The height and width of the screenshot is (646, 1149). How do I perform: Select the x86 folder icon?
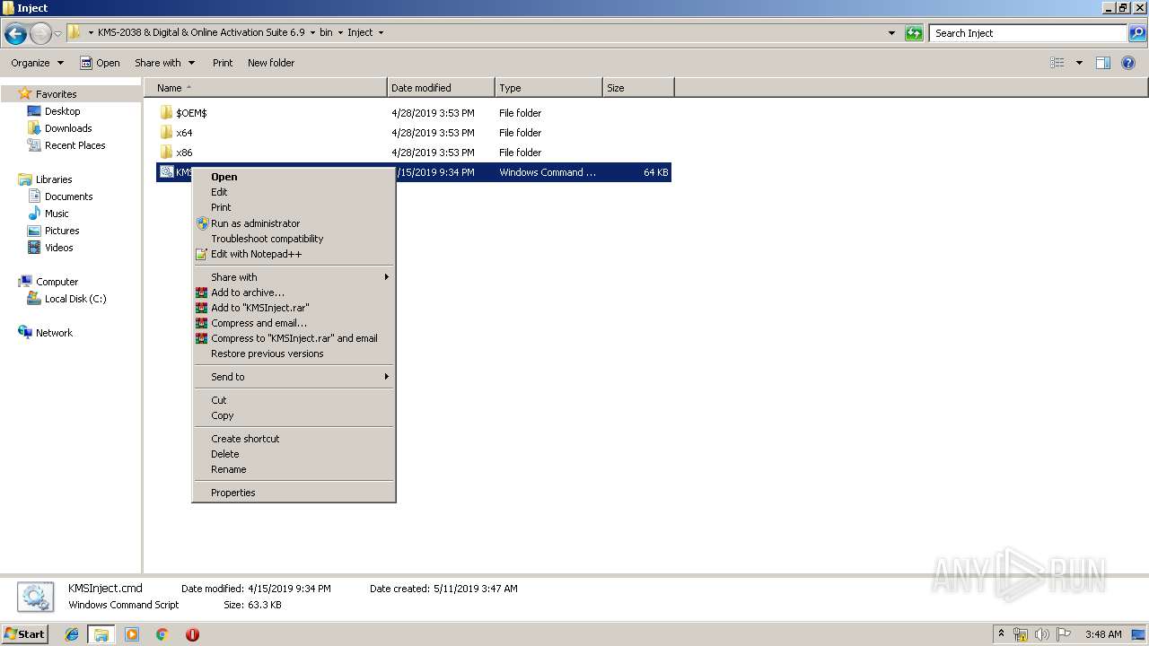(x=166, y=153)
